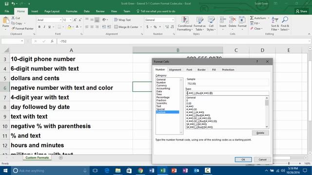Click the Undo arrow icon
312x175 pixels.
coord(13,3)
